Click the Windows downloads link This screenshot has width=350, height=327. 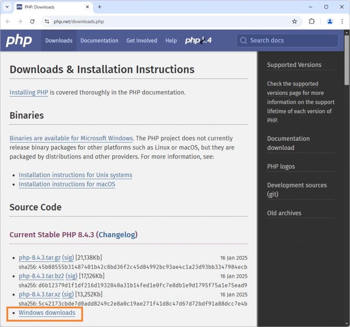47,313
